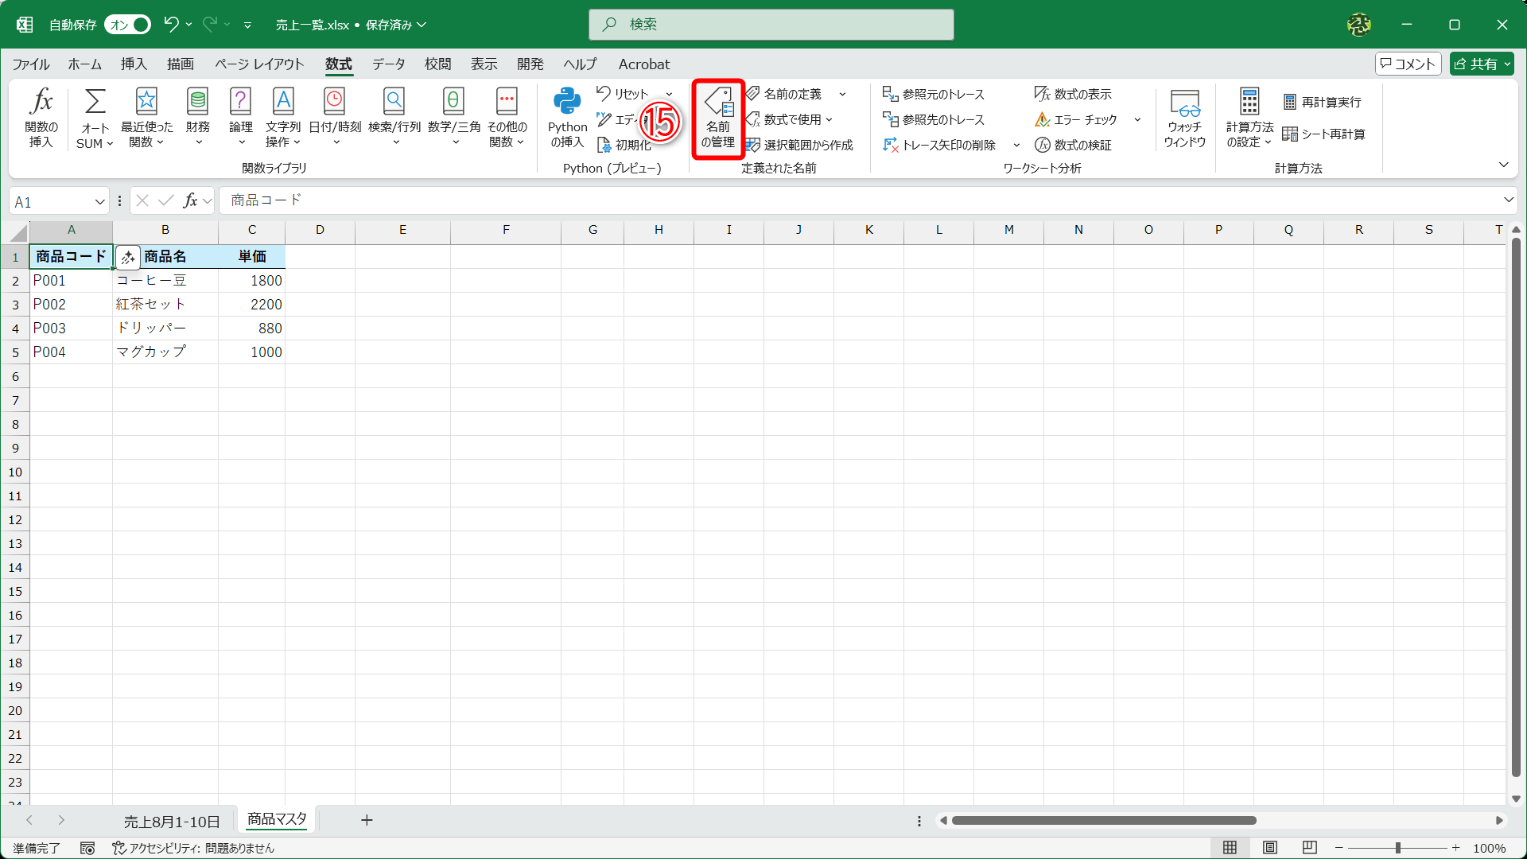1527x859 pixels.
Task: Open the Define Name (名前の定義) dropdown arrow
Action: 842,94
